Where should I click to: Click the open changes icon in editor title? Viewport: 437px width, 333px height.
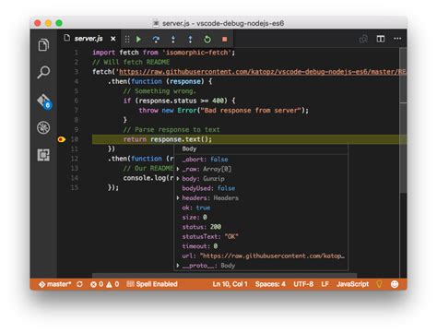(363, 39)
